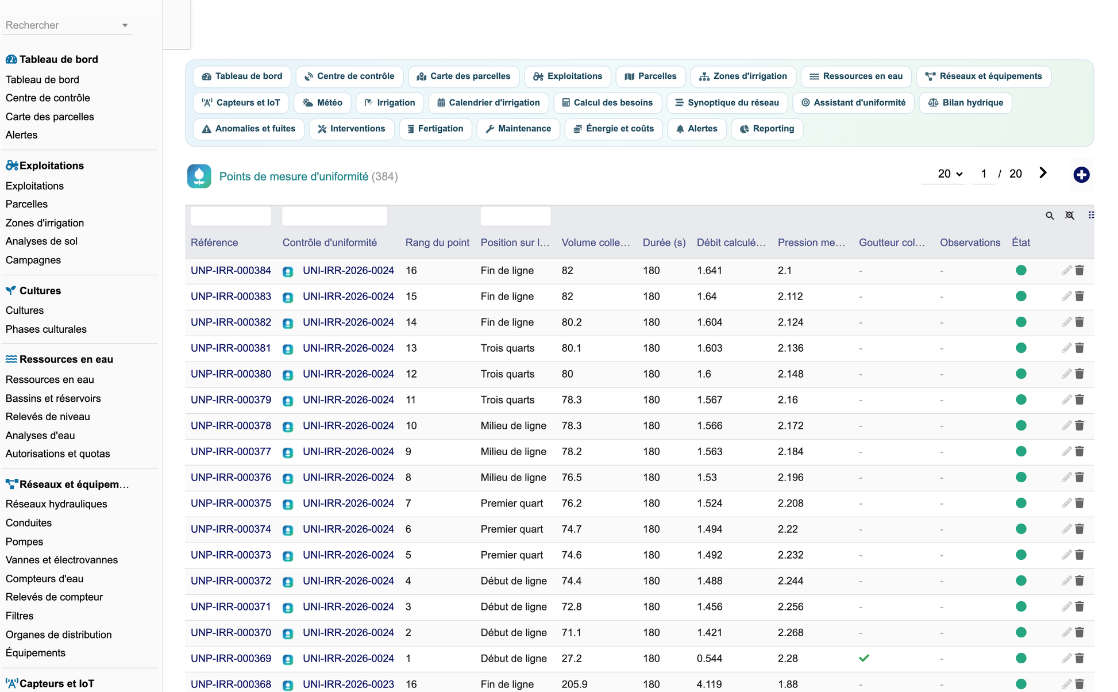
Task: Open the Rechercher dropdown in sidebar
Action: 67,25
